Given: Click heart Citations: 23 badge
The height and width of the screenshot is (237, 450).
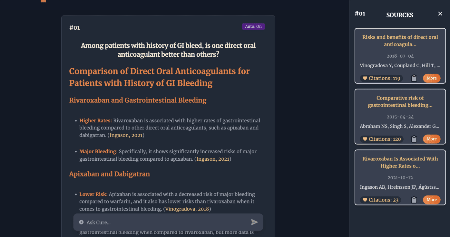Looking at the screenshot, I should point(380,200).
